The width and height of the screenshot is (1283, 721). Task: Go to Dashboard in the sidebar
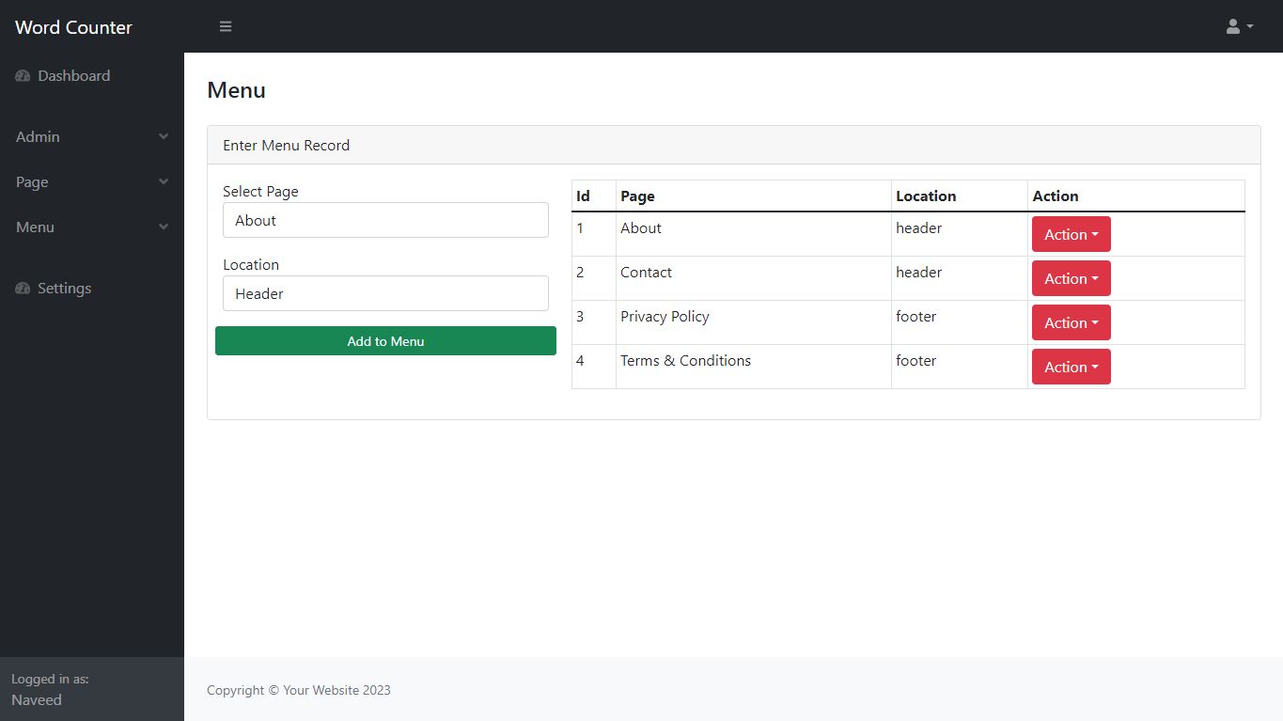[x=73, y=76]
